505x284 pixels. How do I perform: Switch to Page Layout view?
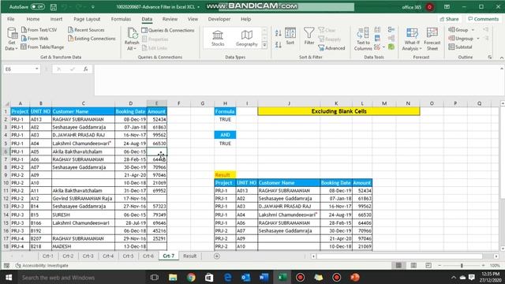[x=413, y=265]
